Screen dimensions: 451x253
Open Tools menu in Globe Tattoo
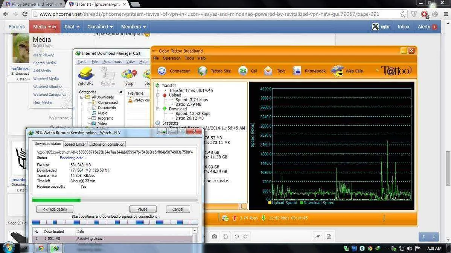[189, 58]
